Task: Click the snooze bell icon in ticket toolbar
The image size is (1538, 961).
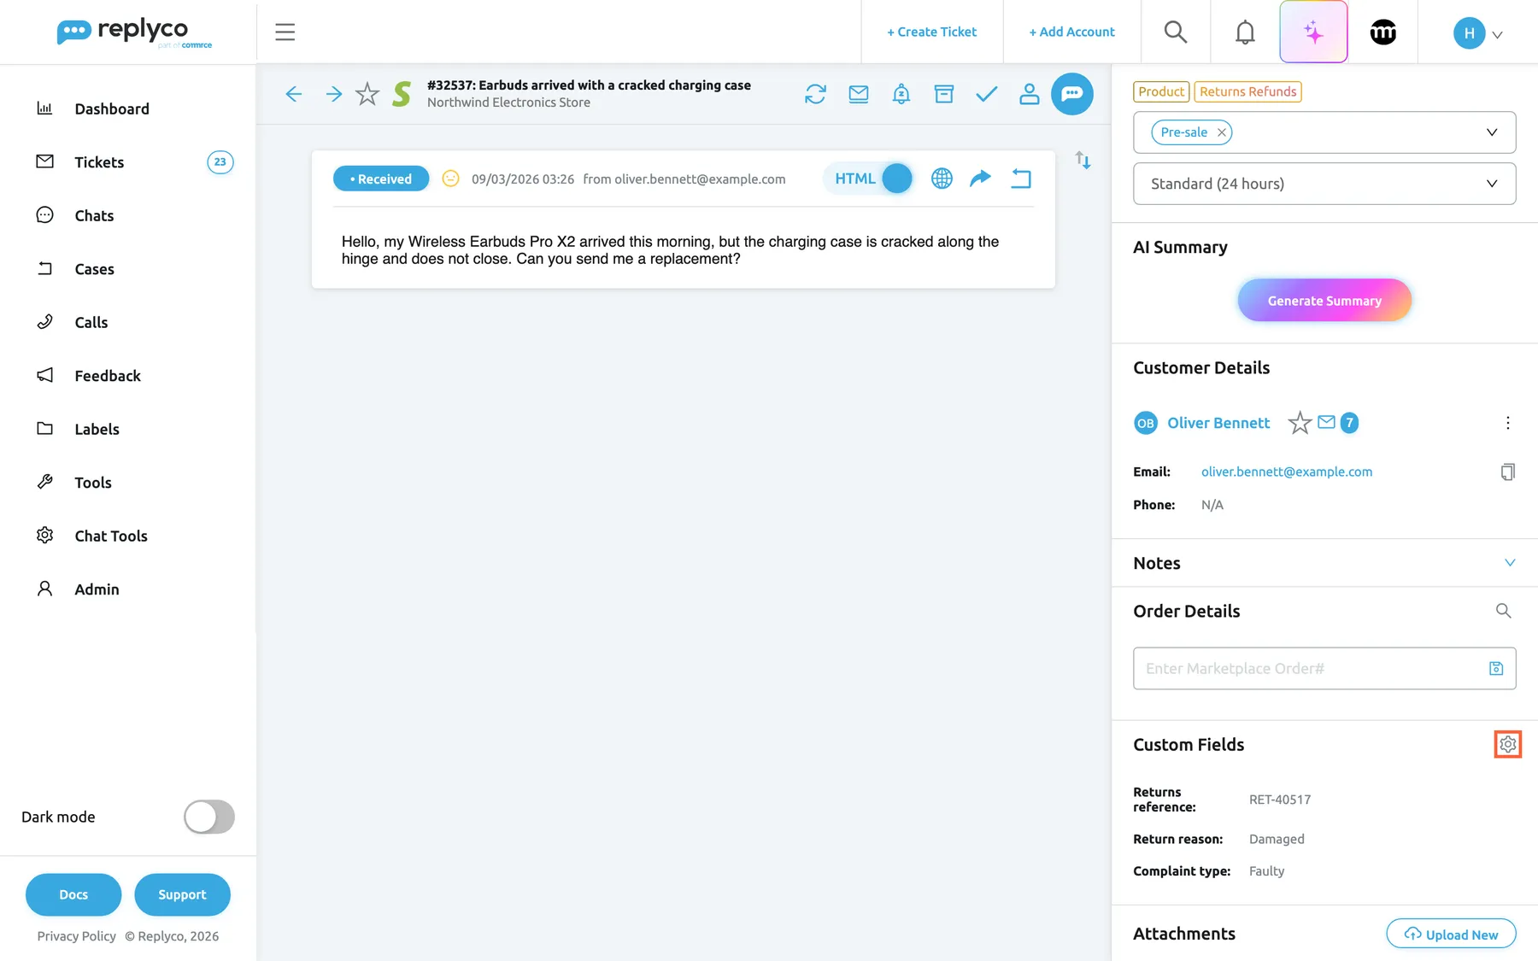Action: [x=901, y=94]
